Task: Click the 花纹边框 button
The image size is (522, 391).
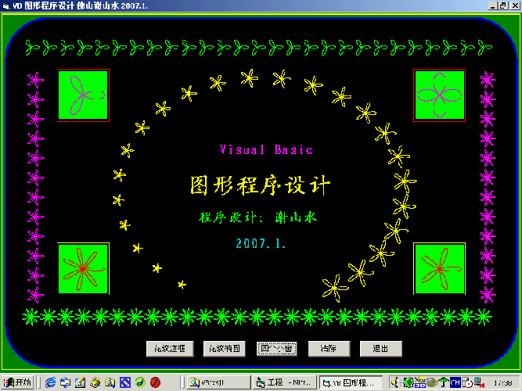Action: coord(170,349)
